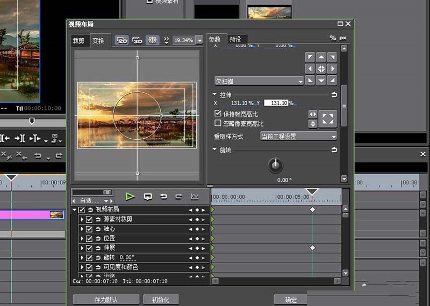Screen dimensions: 430x306
Task: Expand the 位置 track in keyframe list
Action: (82, 238)
